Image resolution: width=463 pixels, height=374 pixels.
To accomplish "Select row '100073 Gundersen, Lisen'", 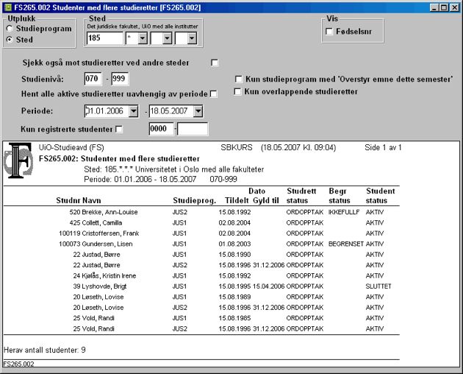I will point(201,244).
